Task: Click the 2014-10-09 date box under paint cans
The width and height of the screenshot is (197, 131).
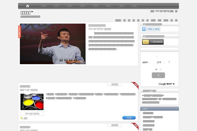Action: click(x=32, y=114)
